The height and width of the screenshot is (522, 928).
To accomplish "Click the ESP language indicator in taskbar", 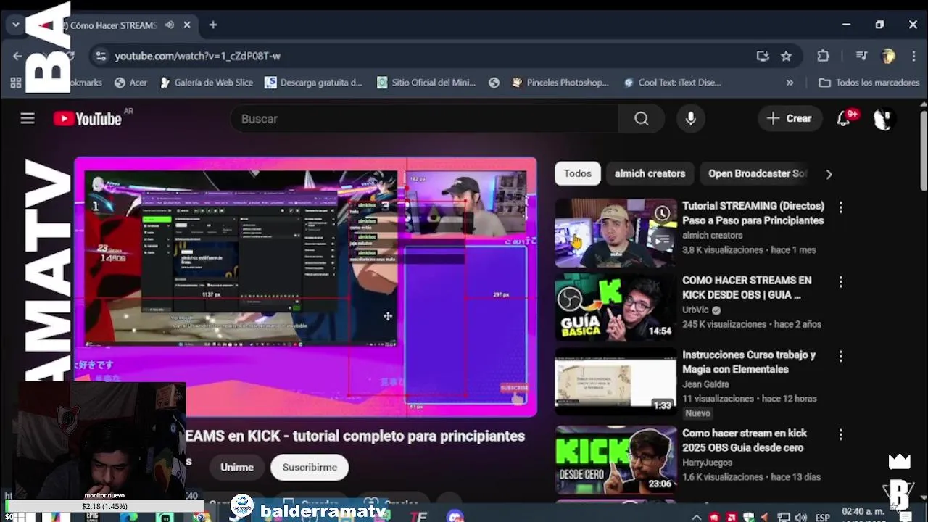I will [x=822, y=517].
